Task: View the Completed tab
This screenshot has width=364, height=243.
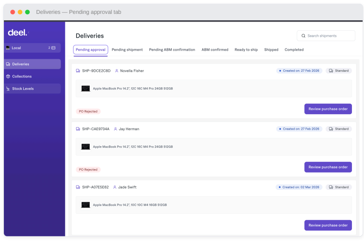Action: click(294, 50)
